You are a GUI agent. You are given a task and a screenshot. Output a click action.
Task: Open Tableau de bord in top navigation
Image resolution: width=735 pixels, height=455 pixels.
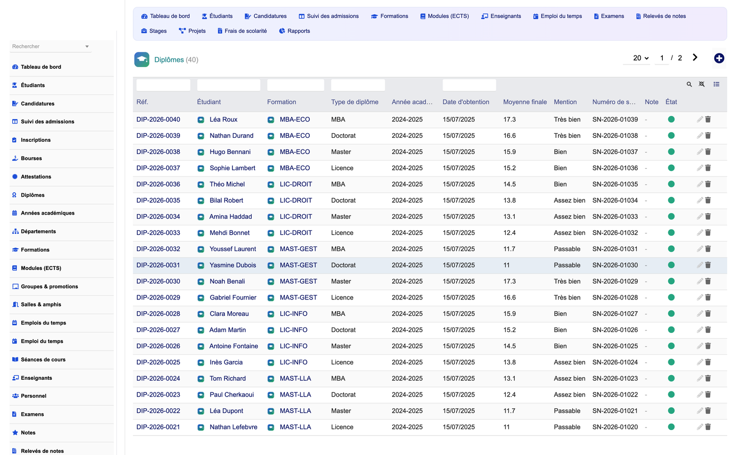[165, 16]
